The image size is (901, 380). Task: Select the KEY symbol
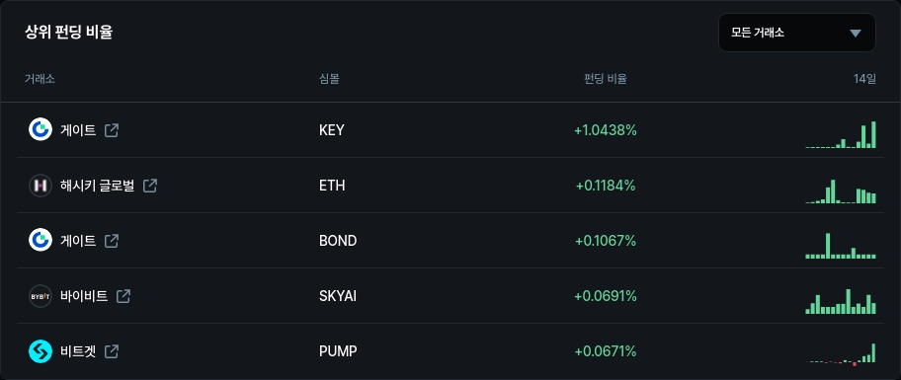(332, 130)
